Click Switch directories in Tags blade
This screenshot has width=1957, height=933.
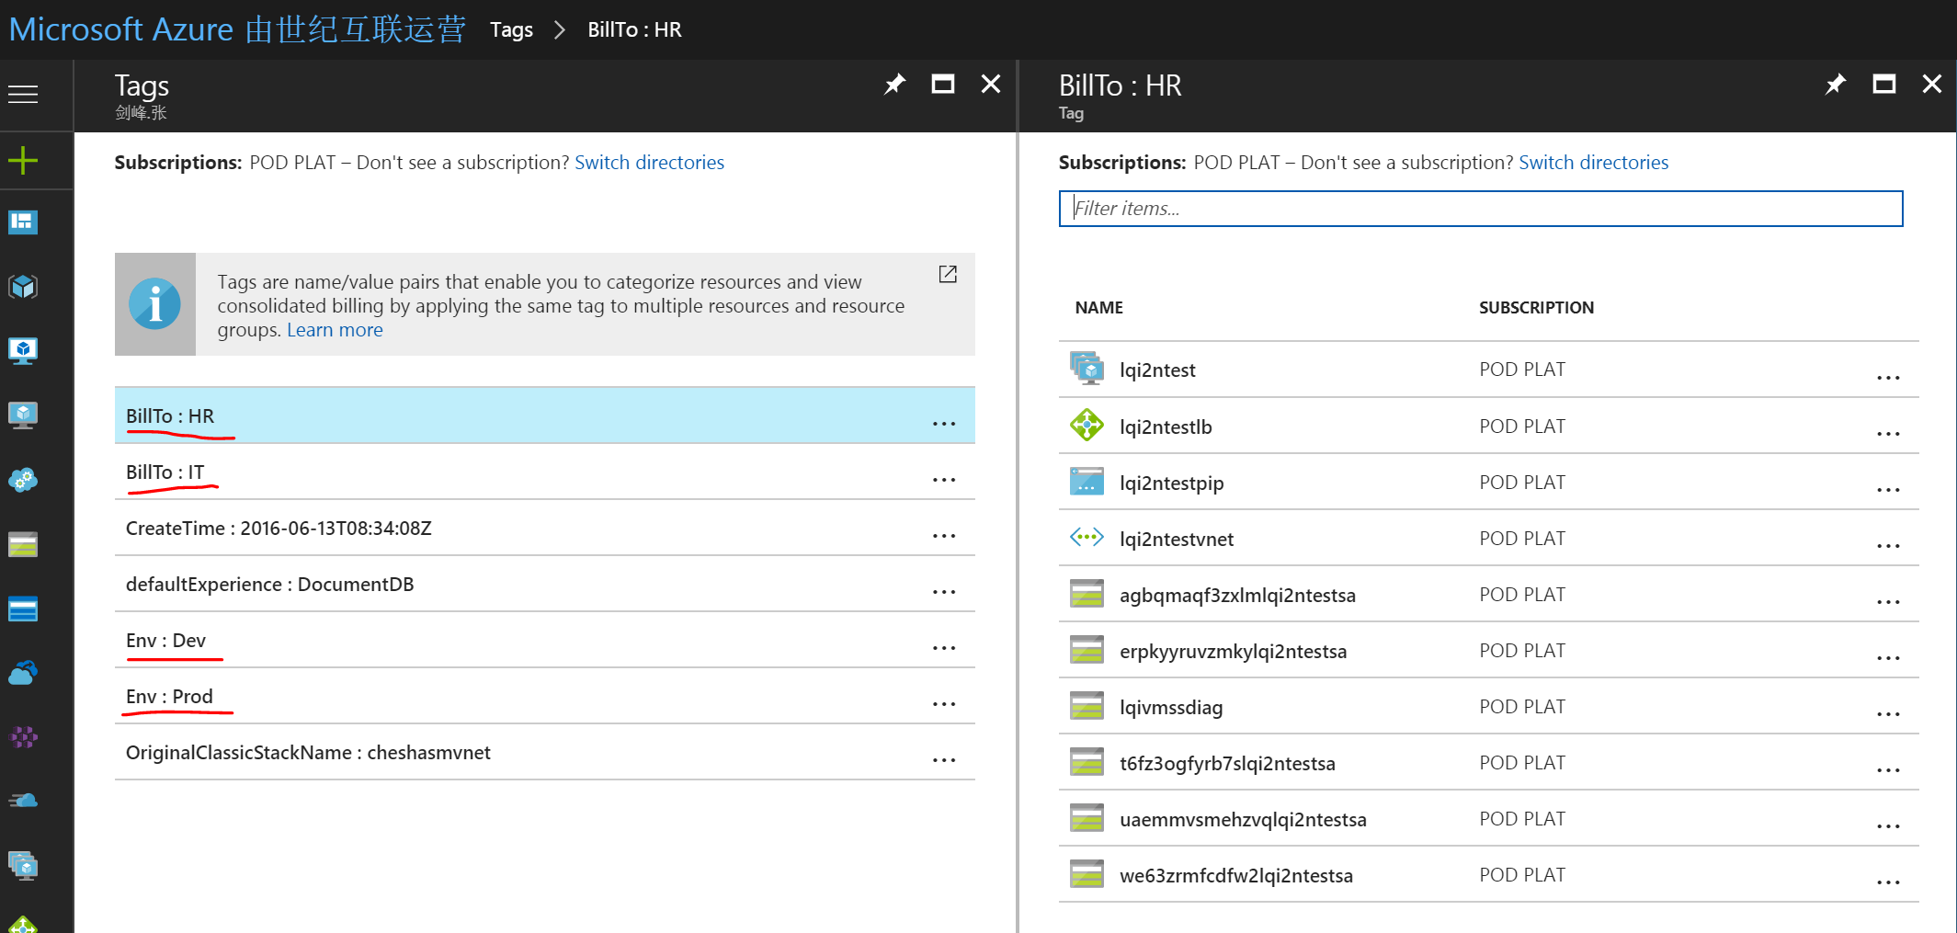649,163
